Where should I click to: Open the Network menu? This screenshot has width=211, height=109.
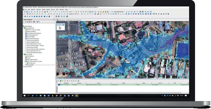point(33,10)
